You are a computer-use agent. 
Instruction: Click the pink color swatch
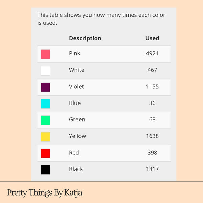(x=45, y=54)
